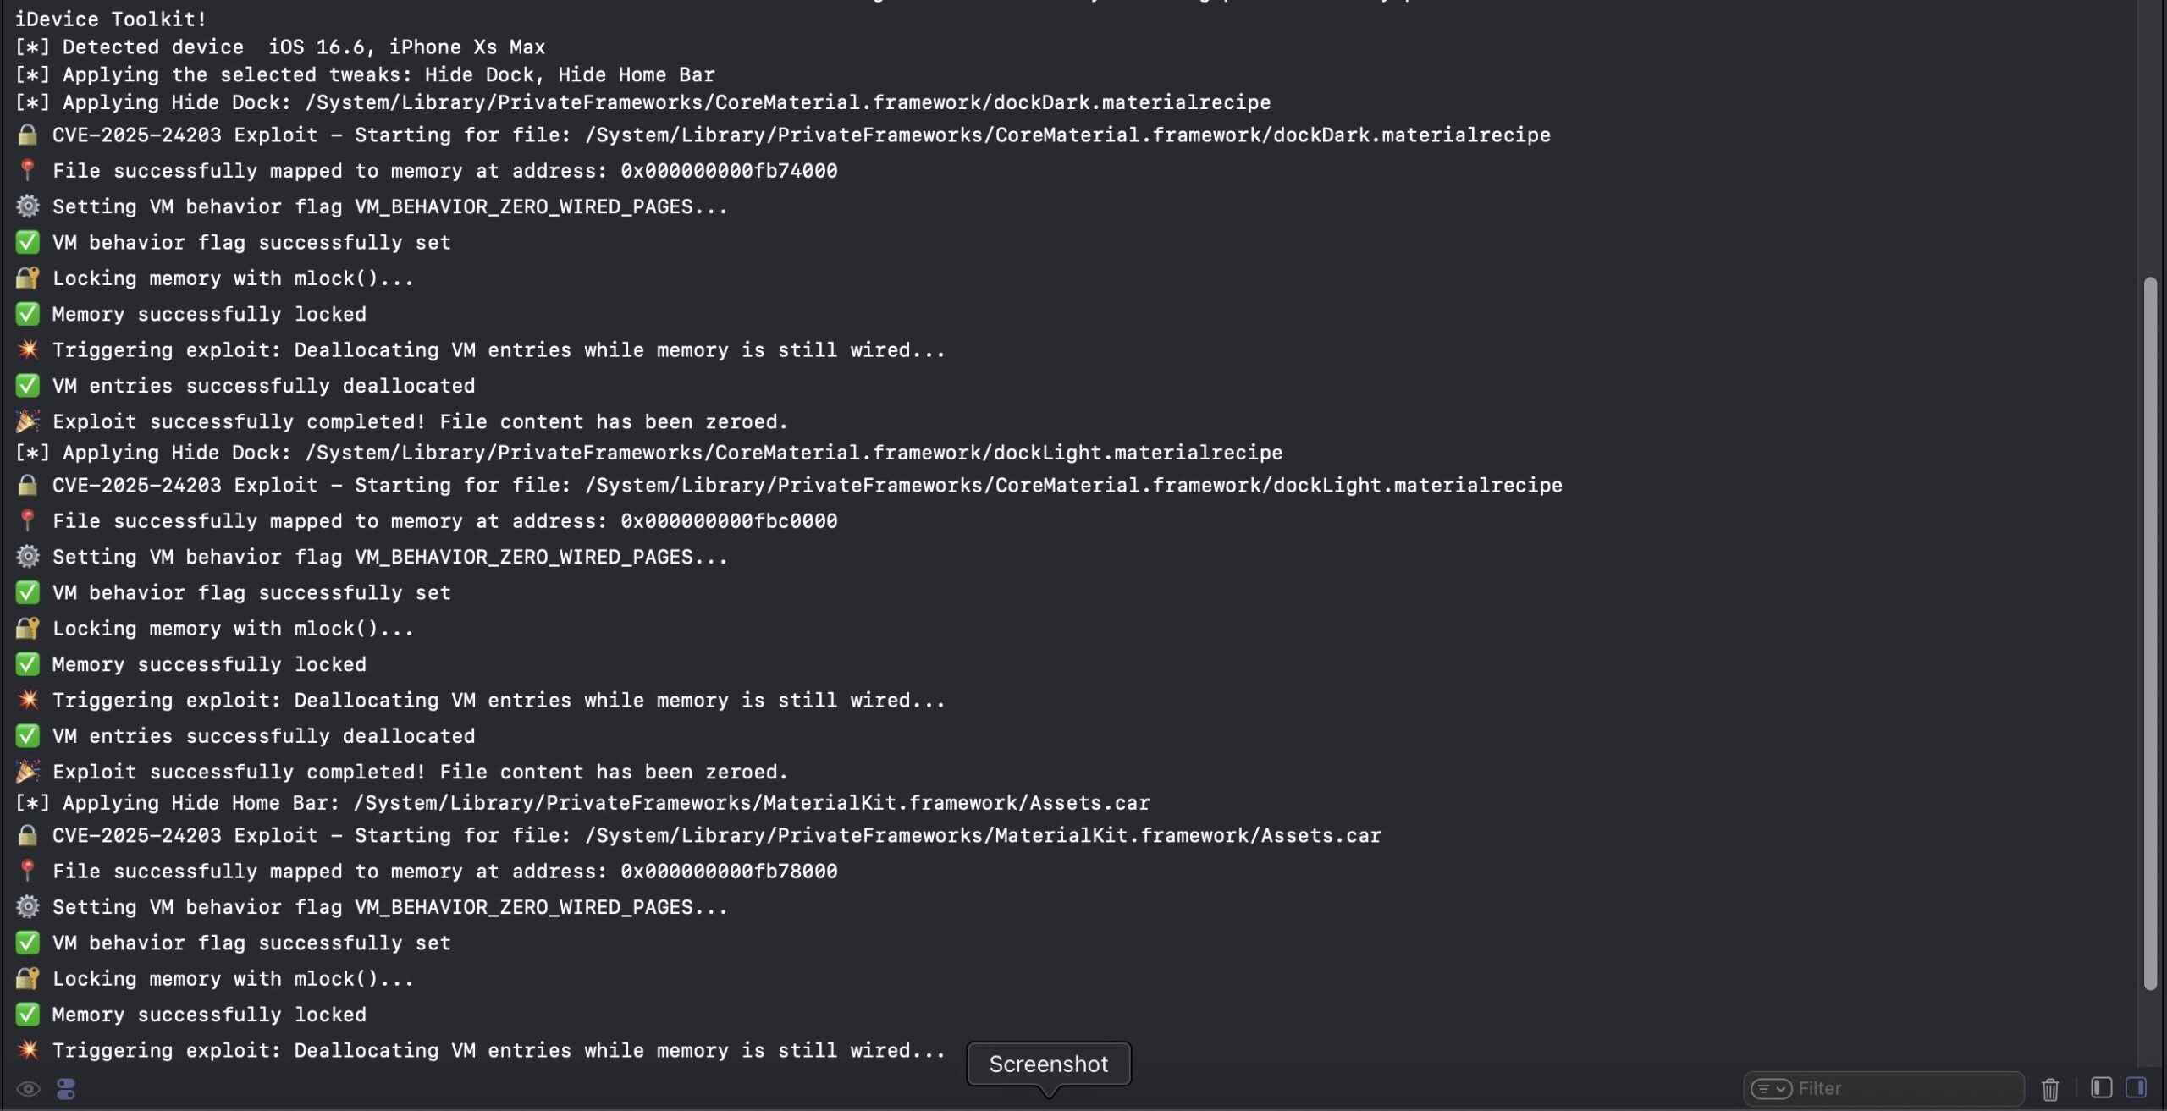Viewport: 2167px width, 1111px height.
Task: Click the checkmark beside VM entries successfully deallocated
Action: pyautogui.click(x=26, y=385)
